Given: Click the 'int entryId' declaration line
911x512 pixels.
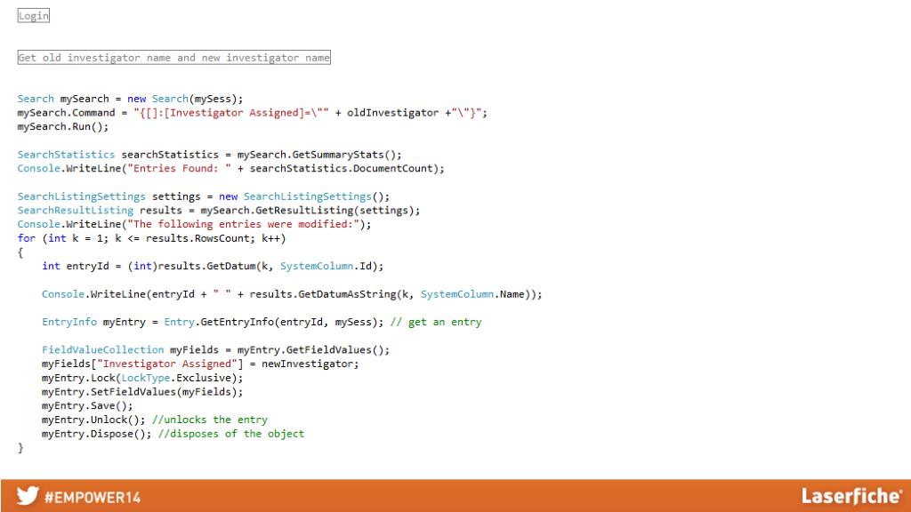Looking at the screenshot, I should [x=213, y=266].
